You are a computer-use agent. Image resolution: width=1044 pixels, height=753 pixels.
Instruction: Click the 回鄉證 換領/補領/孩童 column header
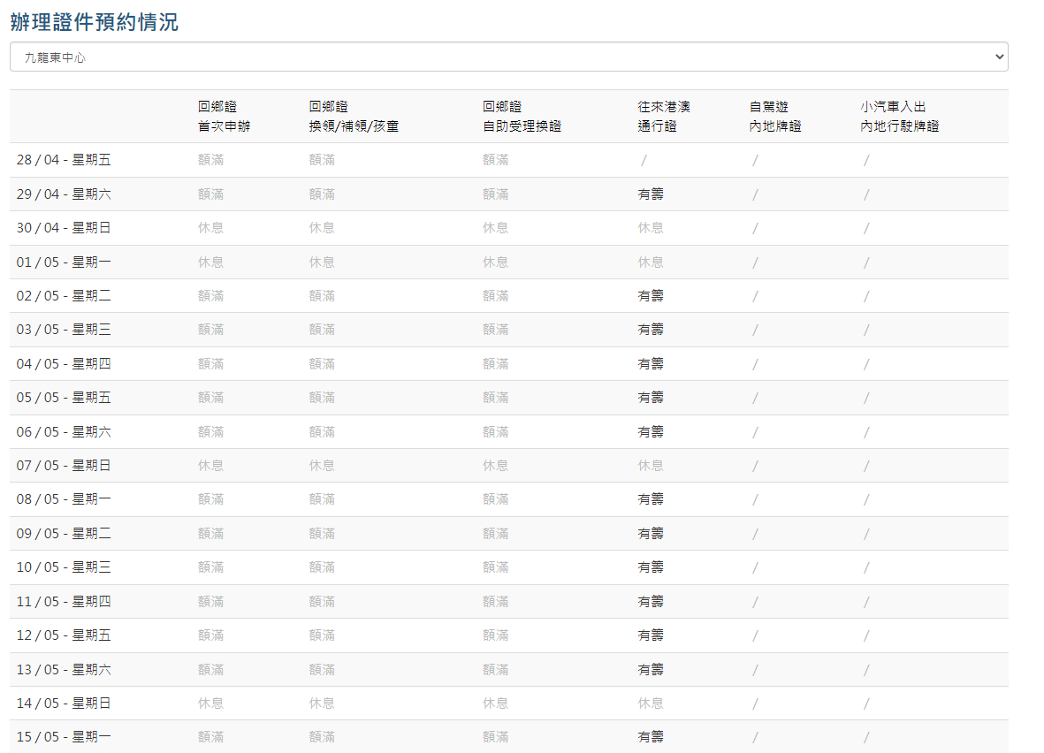point(354,117)
